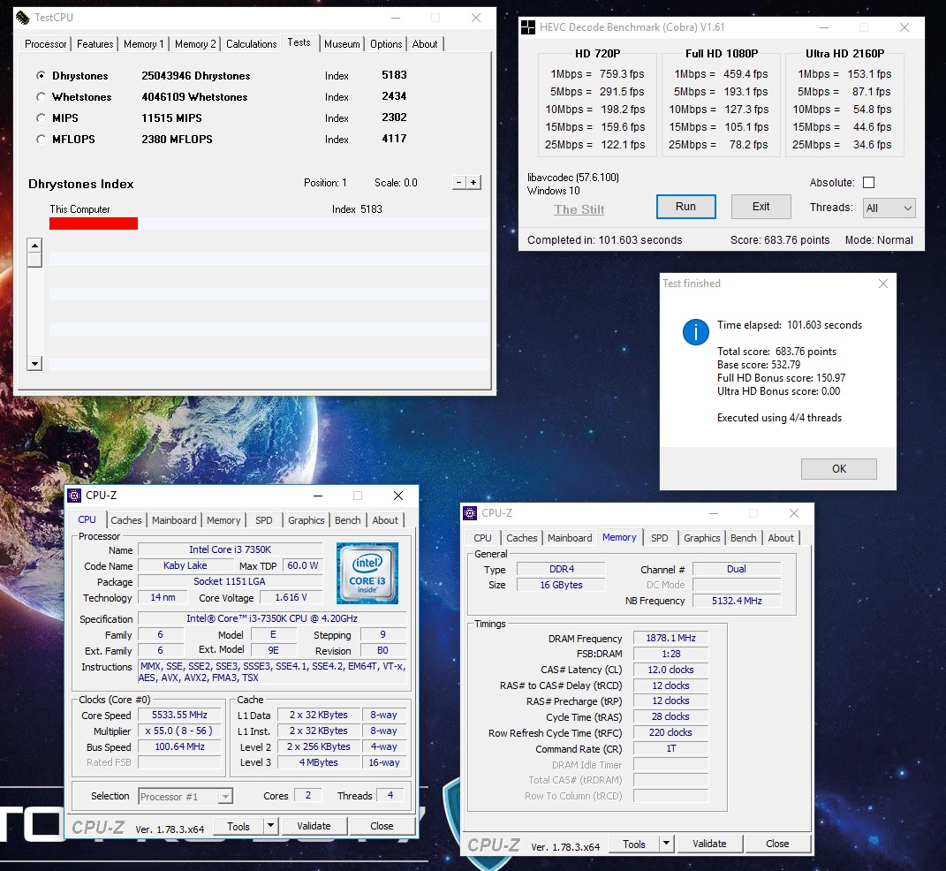Click the HEVC Decode Benchmark window icon
946x871 pixels.
(x=528, y=27)
